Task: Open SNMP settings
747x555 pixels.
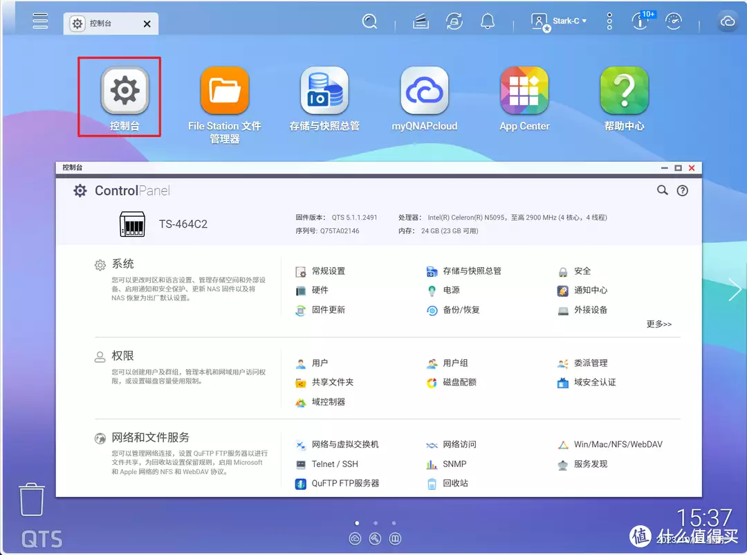Action: pos(446,464)
